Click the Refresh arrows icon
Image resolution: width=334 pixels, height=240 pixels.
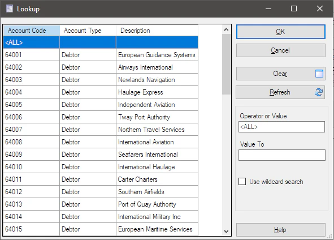point(319,92)
